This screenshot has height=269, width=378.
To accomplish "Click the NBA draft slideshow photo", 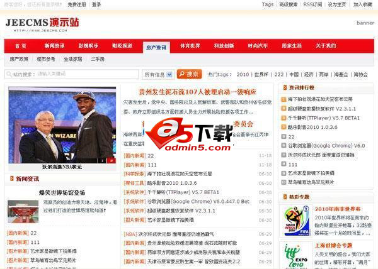I will pyautogui.click(x=62, y=125).
